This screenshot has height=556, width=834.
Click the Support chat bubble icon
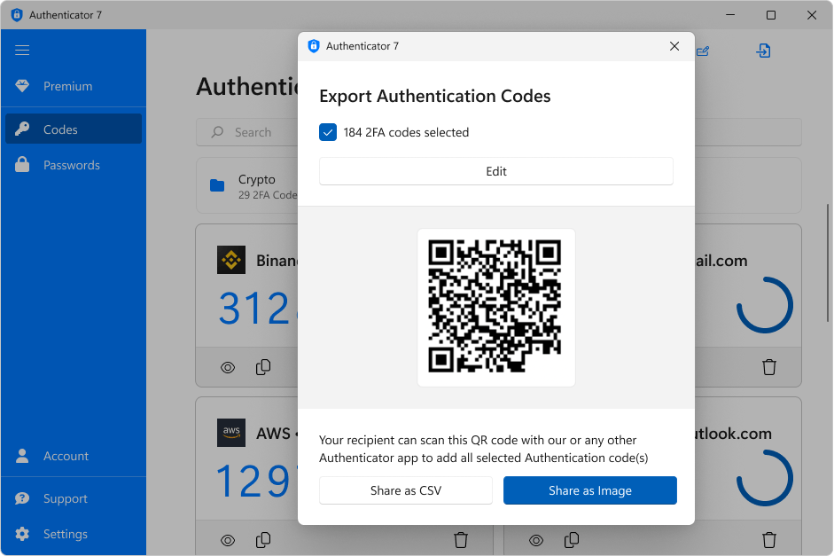[x=22, y=498]
